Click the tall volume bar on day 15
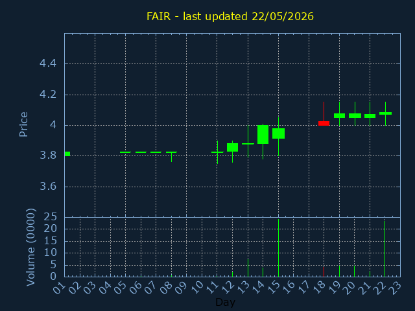415x311 pixels. click(x=278, y=248)
